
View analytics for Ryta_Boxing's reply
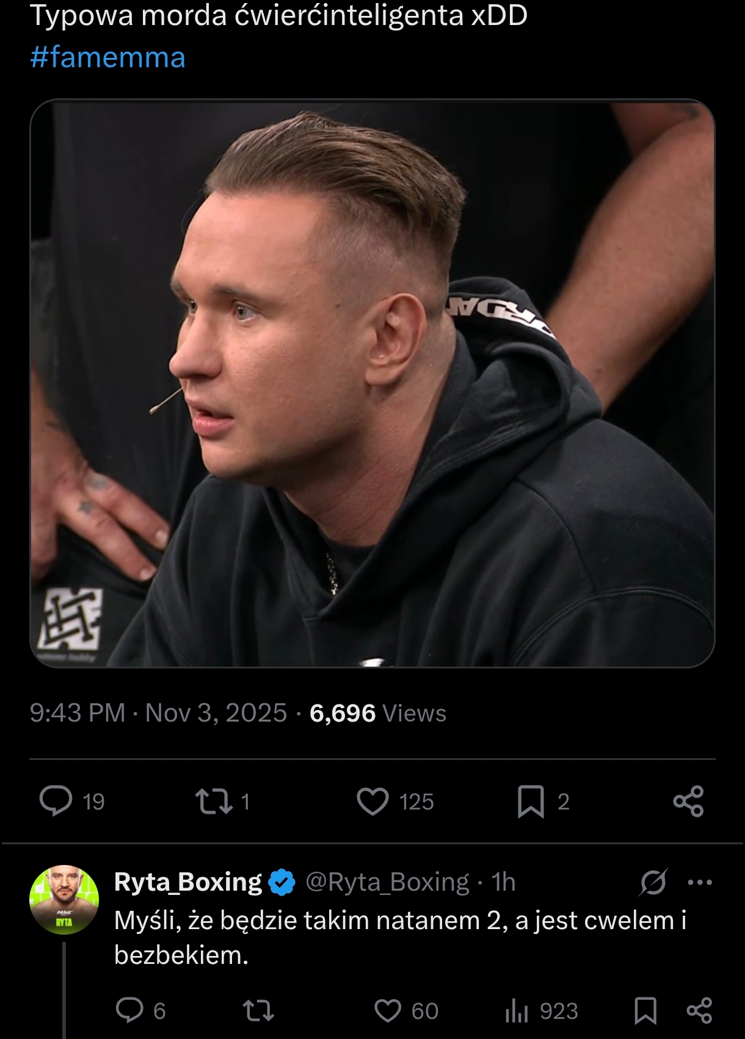coord(517,1010)
